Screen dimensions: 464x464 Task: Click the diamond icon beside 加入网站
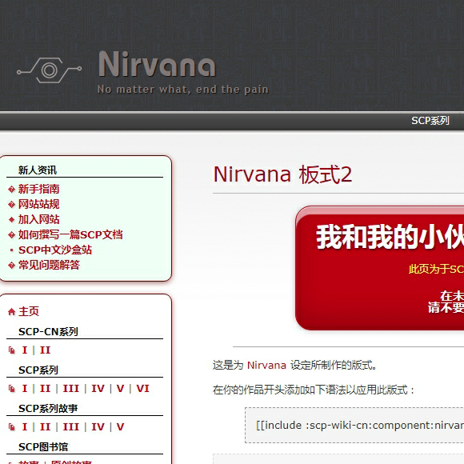pyautogui.click(x=11, y=219)
